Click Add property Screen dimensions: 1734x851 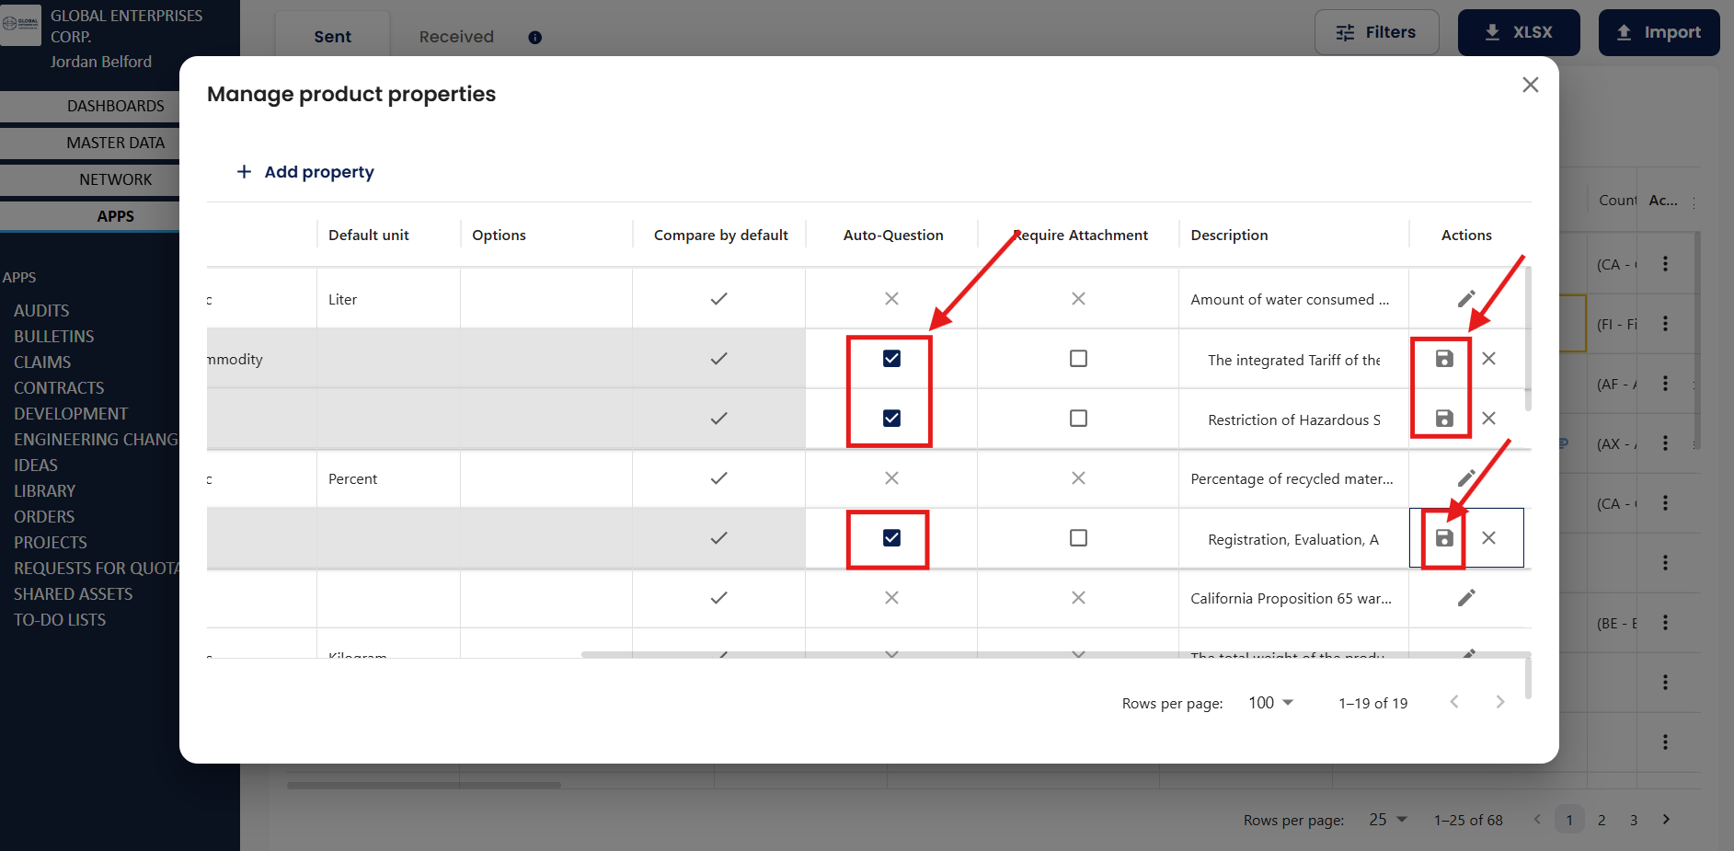(x=305, y=172)
